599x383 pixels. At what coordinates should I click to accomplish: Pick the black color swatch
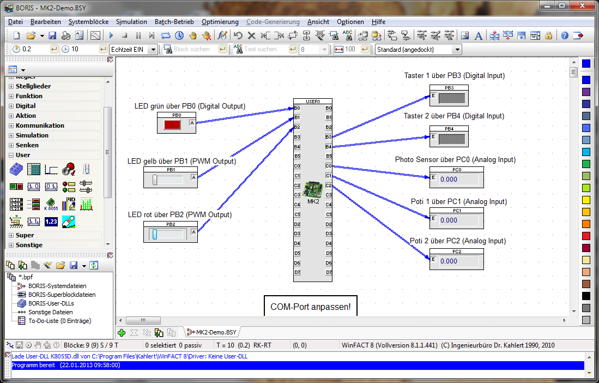(x=586, y=296)
